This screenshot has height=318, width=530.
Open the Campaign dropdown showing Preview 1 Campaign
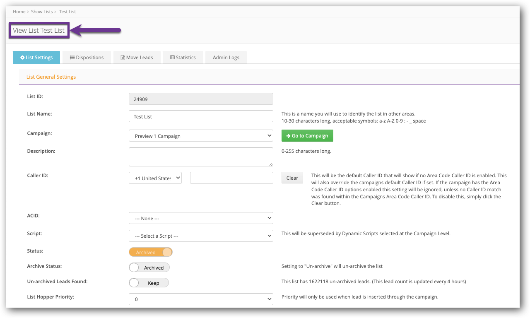[201, 135]
